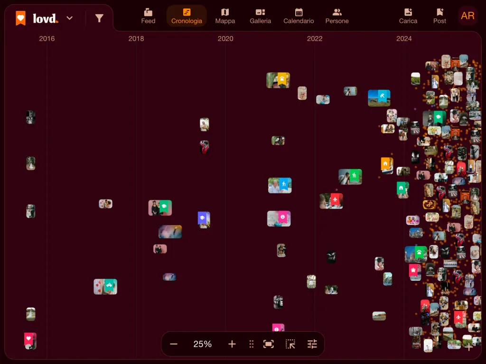This screenshot has height=364, width=486.
Task: Zoom in with the plus icon
Action: tap(232, 344)
